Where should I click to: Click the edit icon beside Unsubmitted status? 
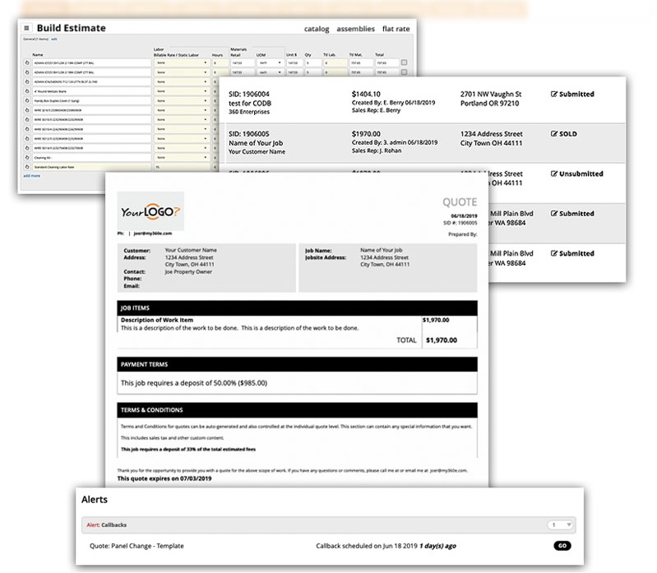click(x=553, y=174)
